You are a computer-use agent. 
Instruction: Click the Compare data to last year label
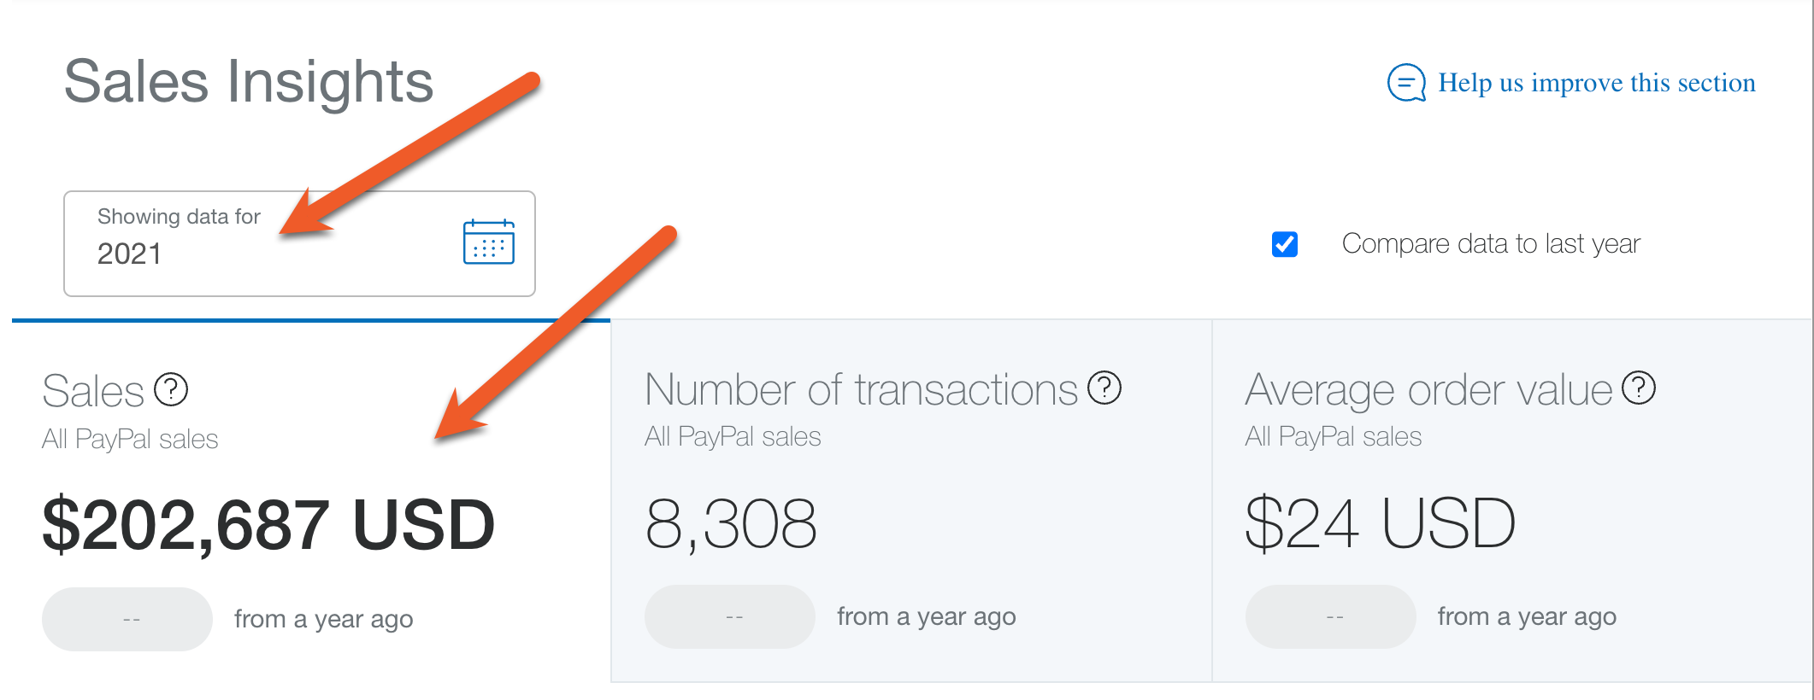pyautogui.click(x=1491, y=243)
